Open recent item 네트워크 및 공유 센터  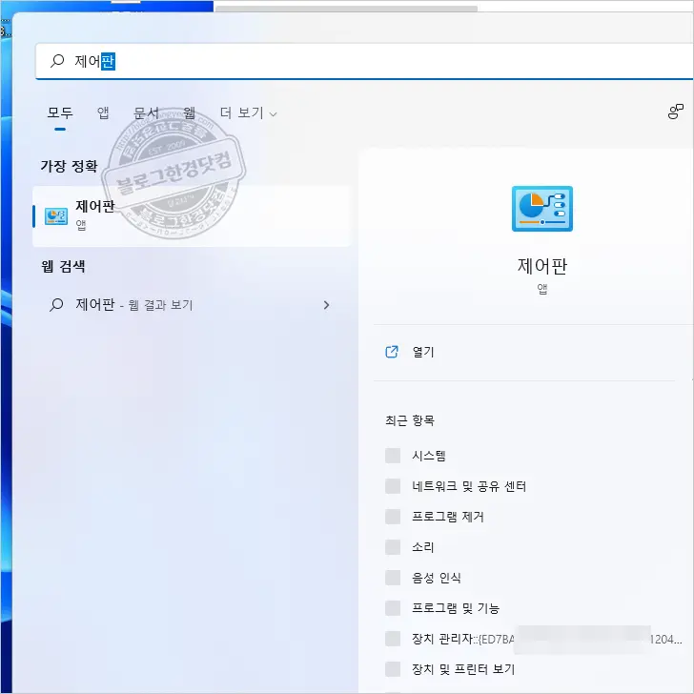(x=469, y=486)
